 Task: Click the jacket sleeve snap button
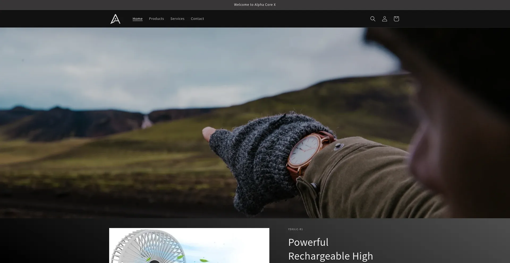(x=338, y=146)
